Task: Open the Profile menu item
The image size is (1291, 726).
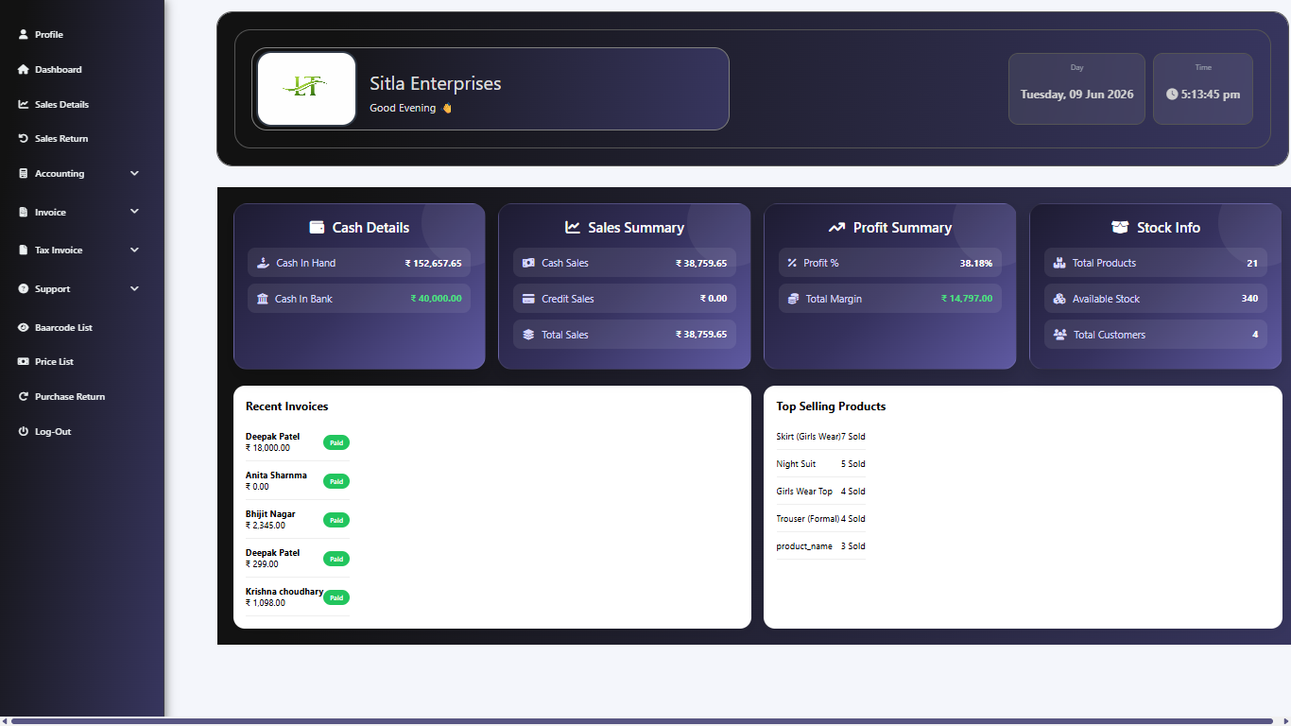Action: tap(49, 34)
